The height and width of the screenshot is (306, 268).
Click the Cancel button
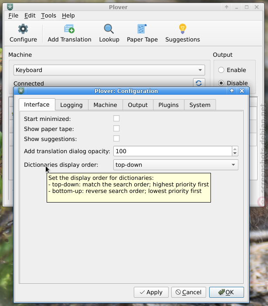coord(189,292)
